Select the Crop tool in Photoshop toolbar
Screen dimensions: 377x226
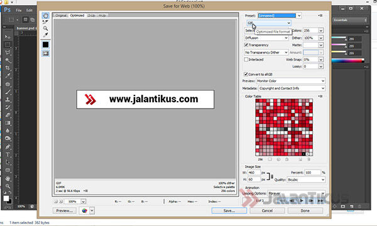click(x=8, y=68)
